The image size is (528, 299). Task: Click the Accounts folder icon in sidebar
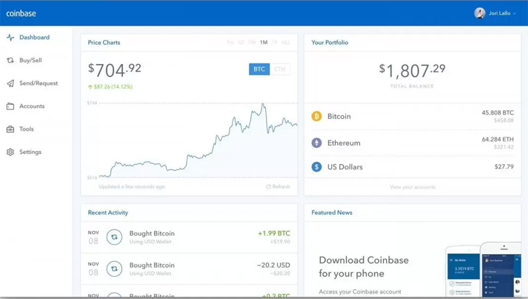[11, 106]
